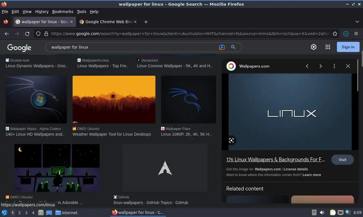Select the penguins at desk wallpaper thumbnail
Screen dimensions: 363x217
57,168
